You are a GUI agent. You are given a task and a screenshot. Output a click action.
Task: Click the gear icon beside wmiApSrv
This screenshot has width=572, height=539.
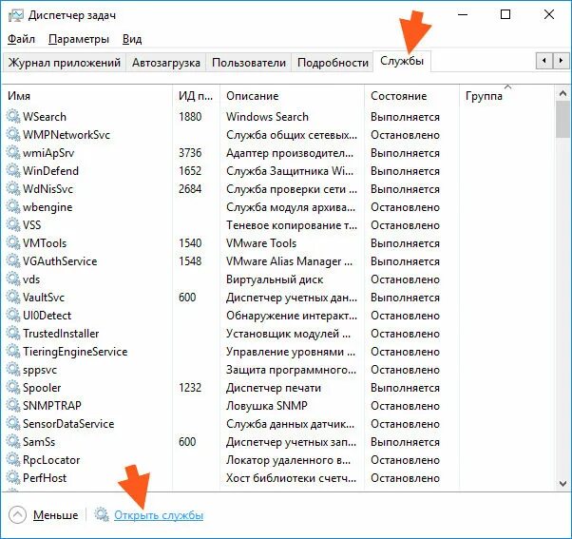click(13, 152)
